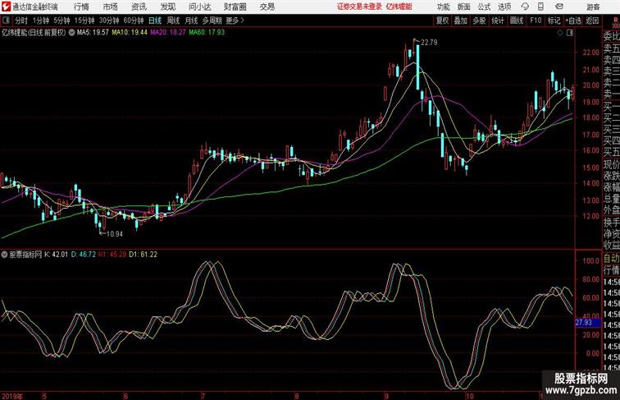Screen dimensions: 620x400
Task: Click the D: 46.72 indicator value
Action: (84, 255)
